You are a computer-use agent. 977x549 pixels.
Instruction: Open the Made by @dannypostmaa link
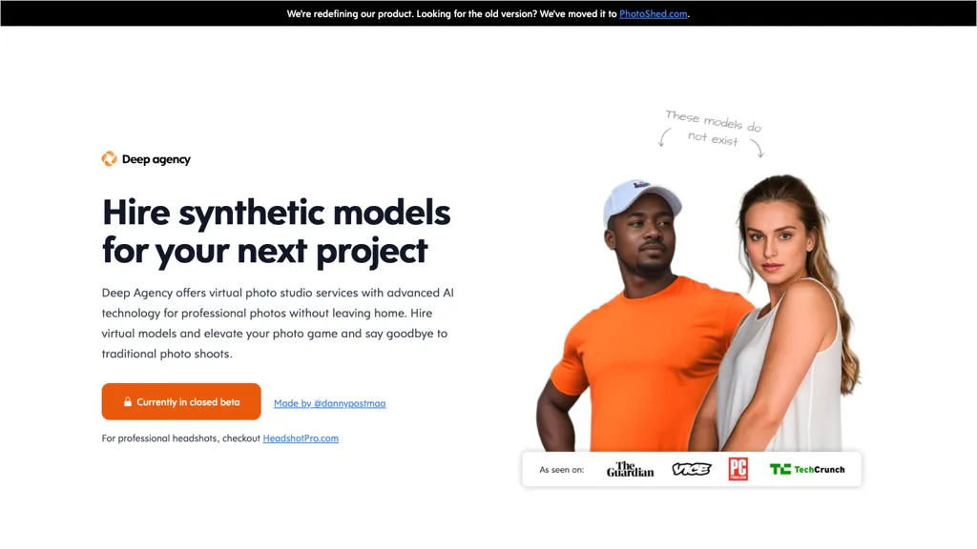tap(329, 403)
